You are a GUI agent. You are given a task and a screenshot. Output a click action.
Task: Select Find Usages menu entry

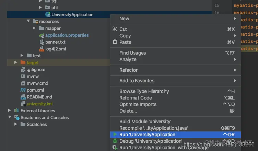tap(132, 53)
